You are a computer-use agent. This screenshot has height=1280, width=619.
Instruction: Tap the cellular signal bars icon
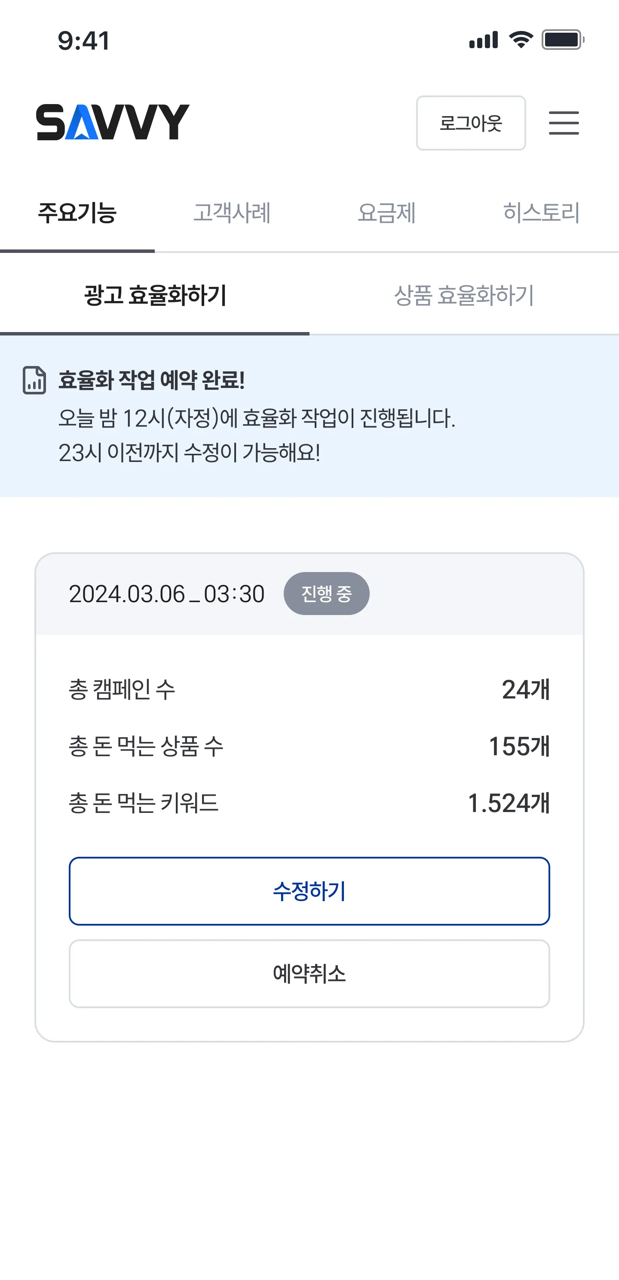(483, 40)
